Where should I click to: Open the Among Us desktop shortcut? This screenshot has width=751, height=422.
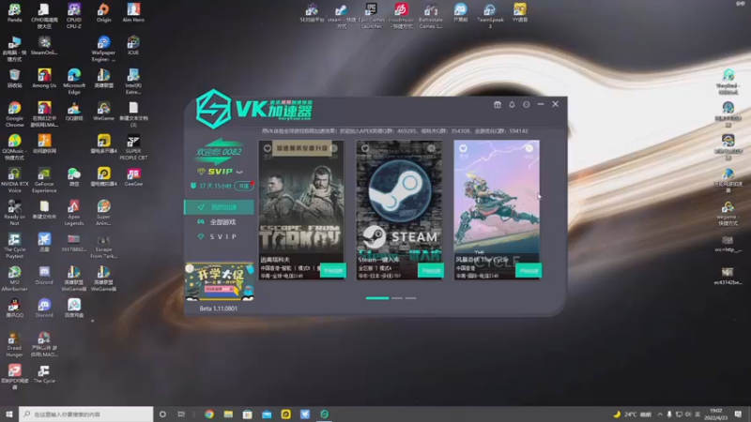[x=44, y=79]
